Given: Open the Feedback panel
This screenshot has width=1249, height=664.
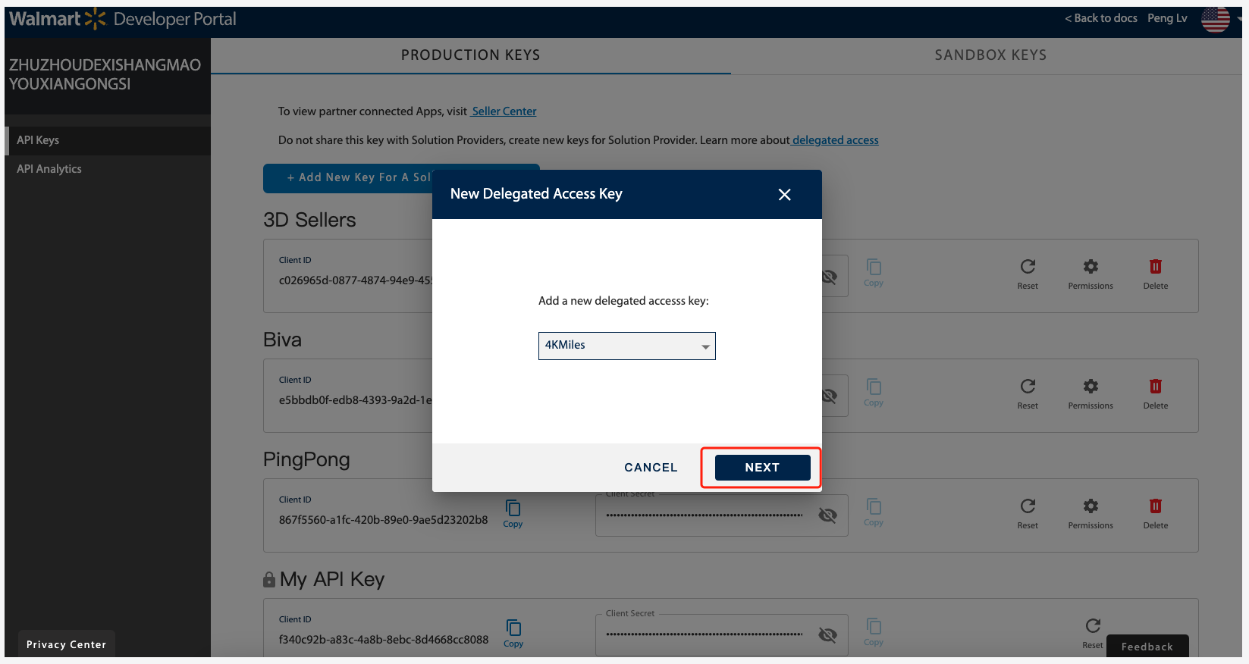Looking at the screenshot, I should [x=1147, y=647].
